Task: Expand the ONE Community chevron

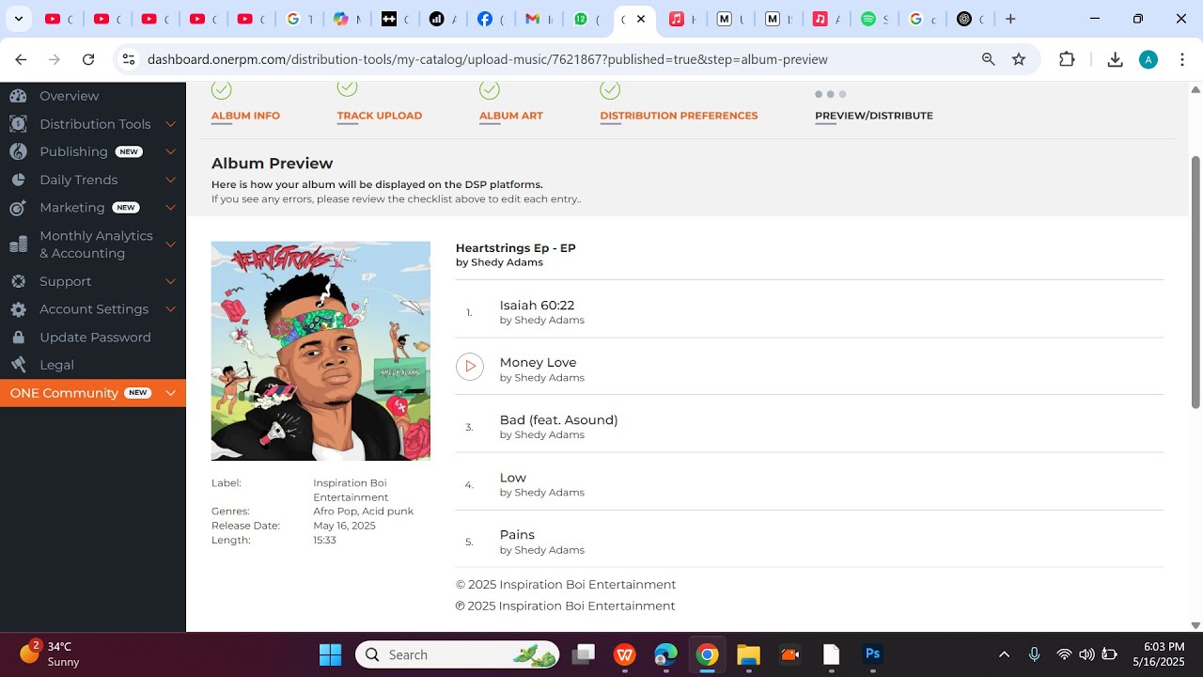Action: coord(170,393)
